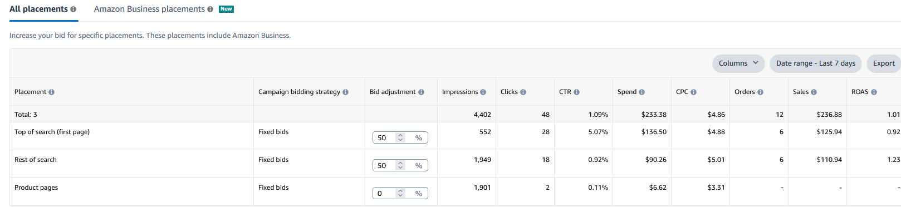Switch to Amazon Business placements tab
This screenshot has width=901, height=207.
pyautogui.click(x=149, y=9)
